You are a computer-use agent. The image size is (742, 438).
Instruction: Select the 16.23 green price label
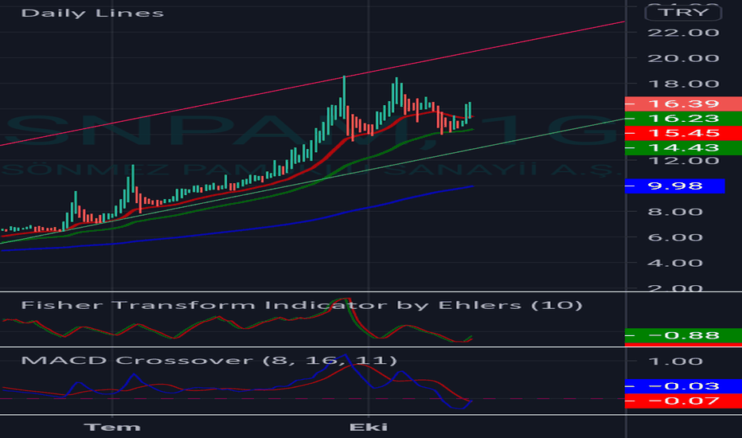(x=683, y=118)
